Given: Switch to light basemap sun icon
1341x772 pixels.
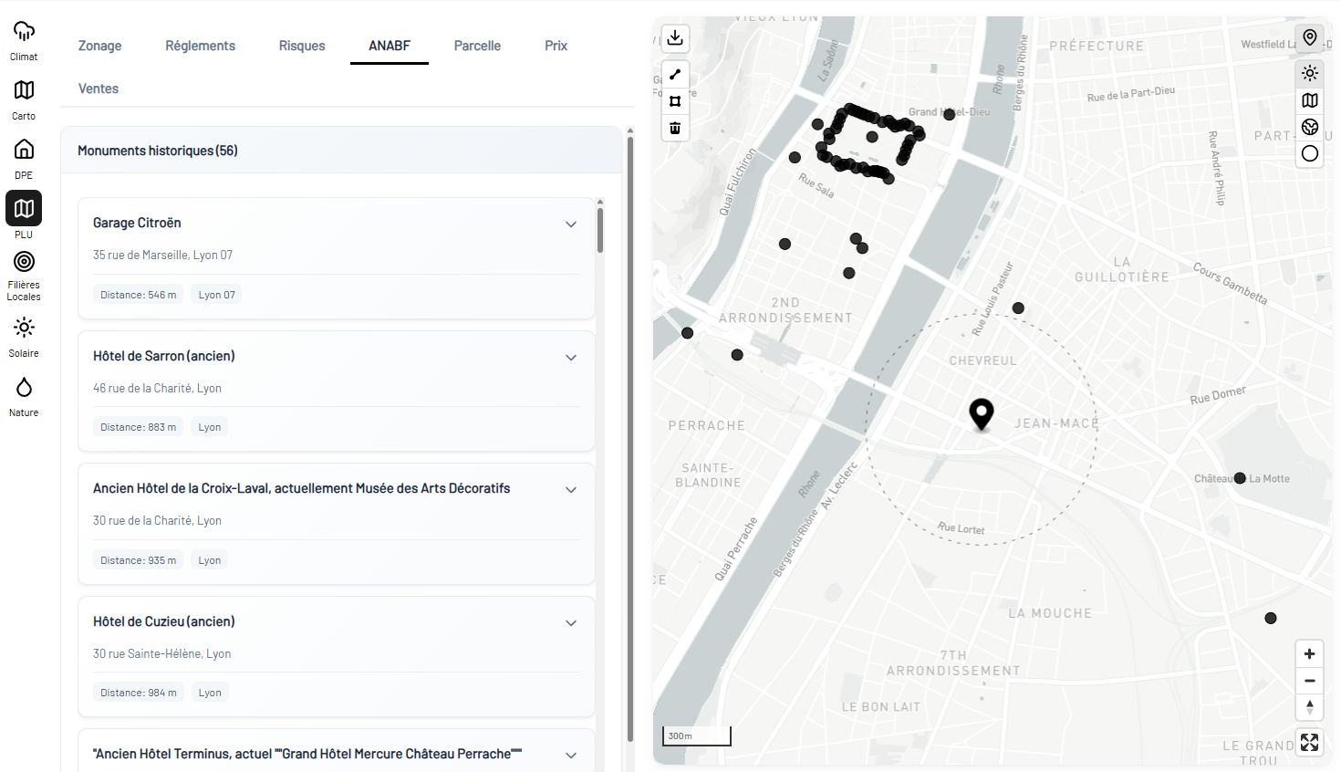Looking at the screenshot, I should (1310, 74).
